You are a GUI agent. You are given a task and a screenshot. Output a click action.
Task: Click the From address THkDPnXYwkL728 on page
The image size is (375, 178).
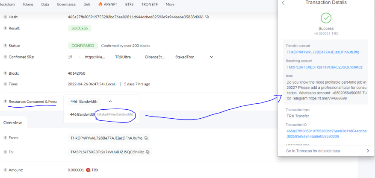106,138
